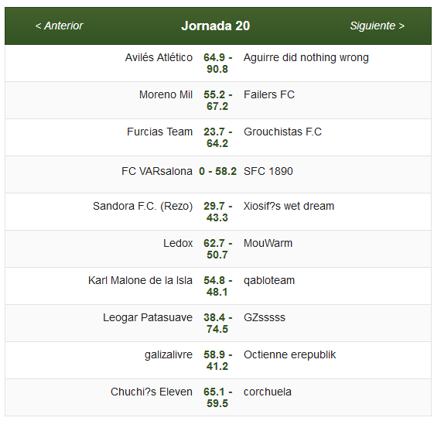The width and height of the screenshot is (434, 421).
Task: Go to previous matchday via Anterior
Action: click(59, 26)
